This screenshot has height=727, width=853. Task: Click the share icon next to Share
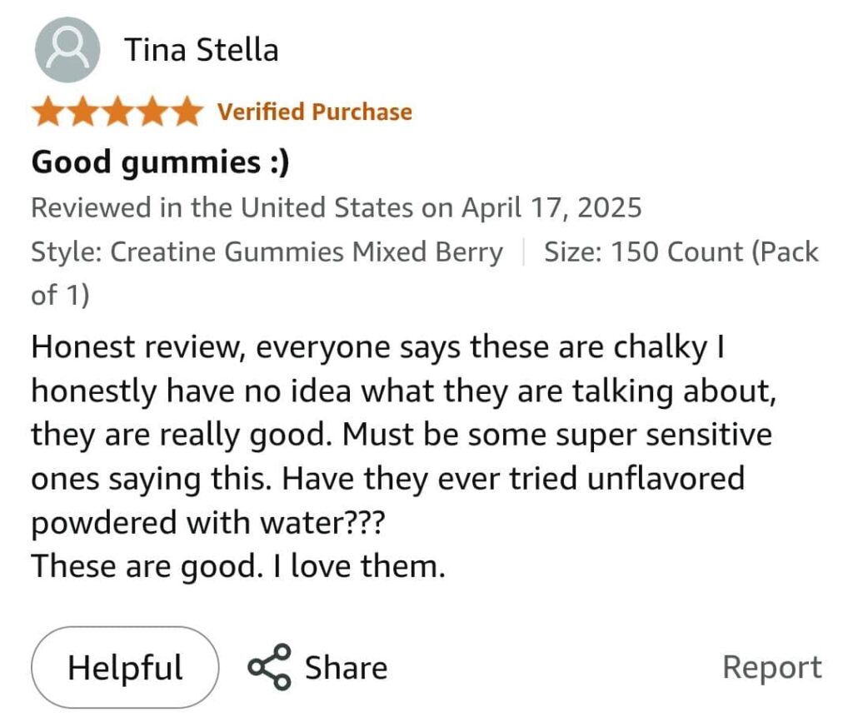pyautogui.click(x=269, y=667)
